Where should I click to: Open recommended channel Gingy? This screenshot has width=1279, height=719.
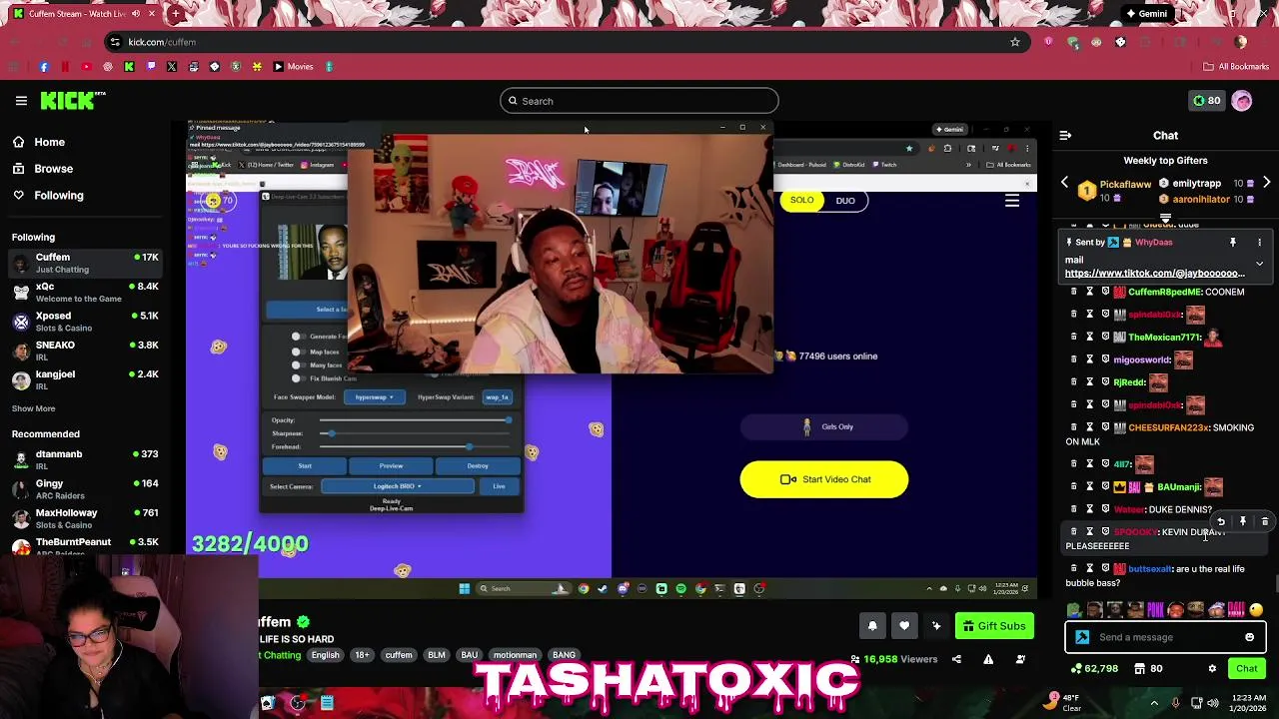pos(85,489)
